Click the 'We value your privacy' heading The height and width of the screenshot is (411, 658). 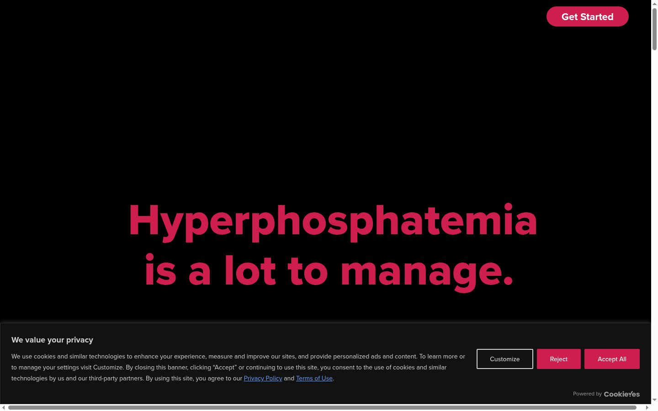(52, 340)
